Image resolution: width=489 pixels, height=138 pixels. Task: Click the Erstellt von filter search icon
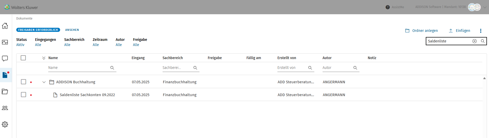coord(310,68)
